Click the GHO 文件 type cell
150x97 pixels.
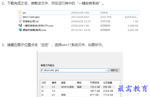[106, 17]
